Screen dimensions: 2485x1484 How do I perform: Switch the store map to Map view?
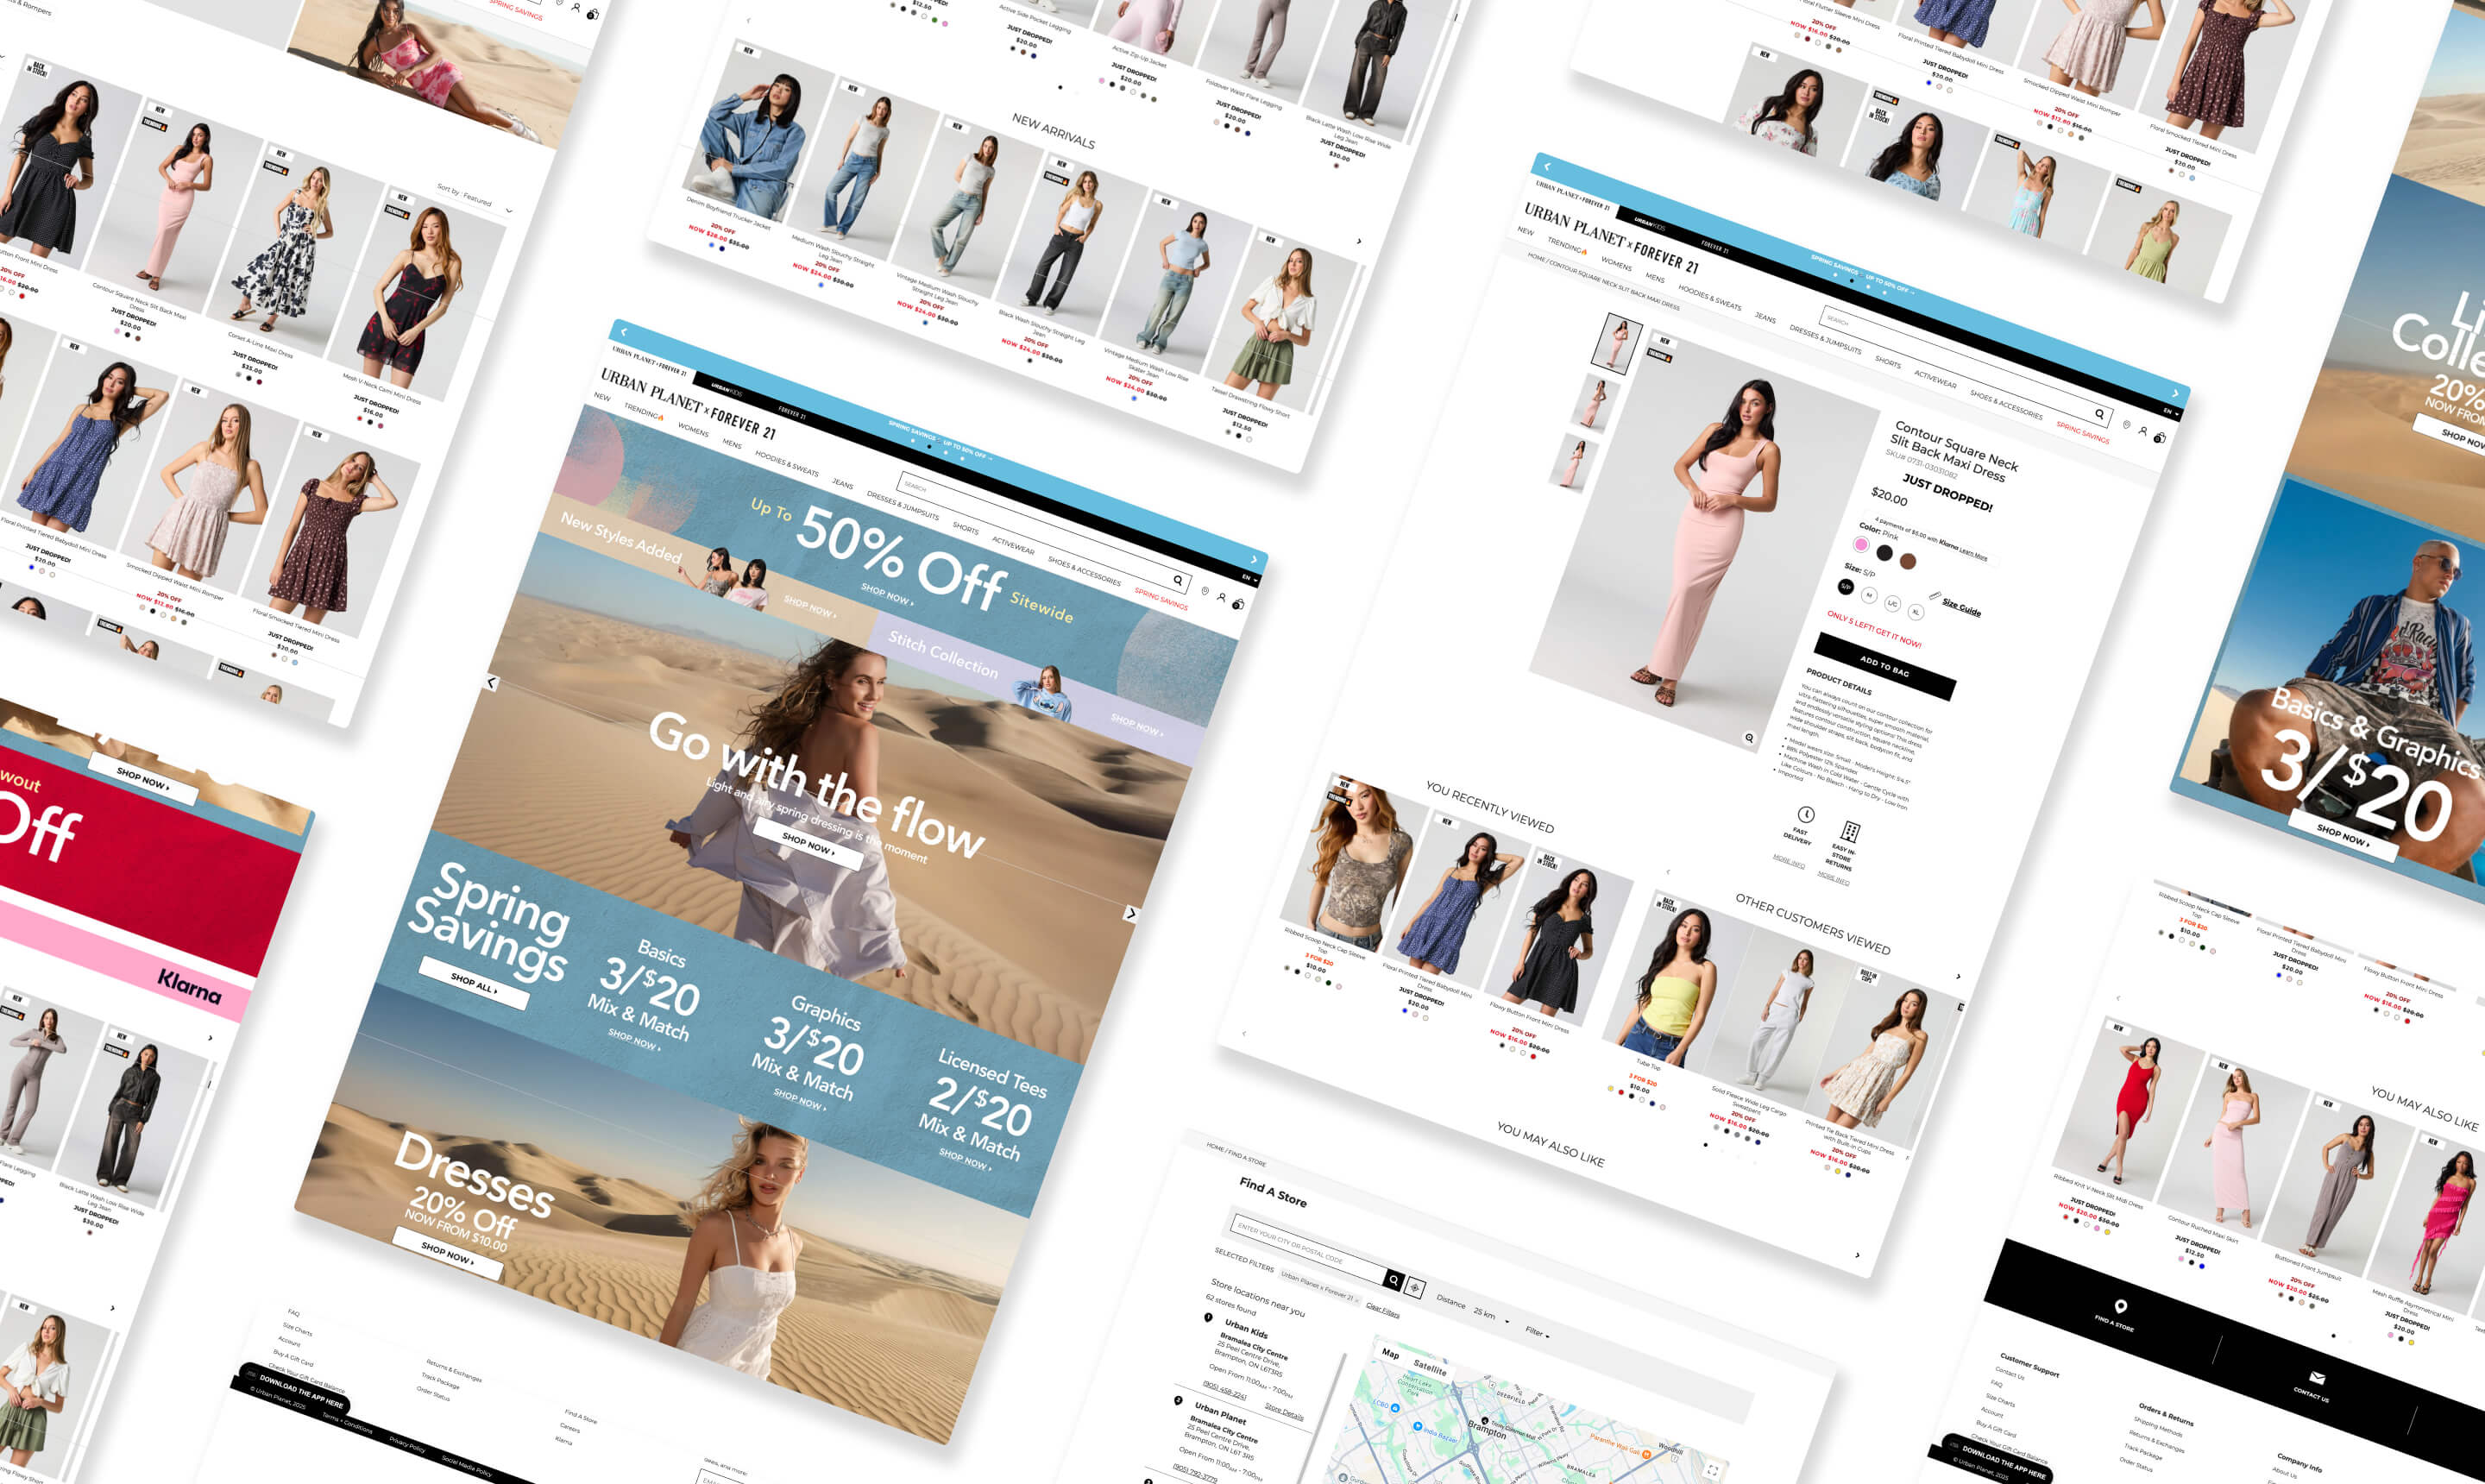[1390, 1353]
